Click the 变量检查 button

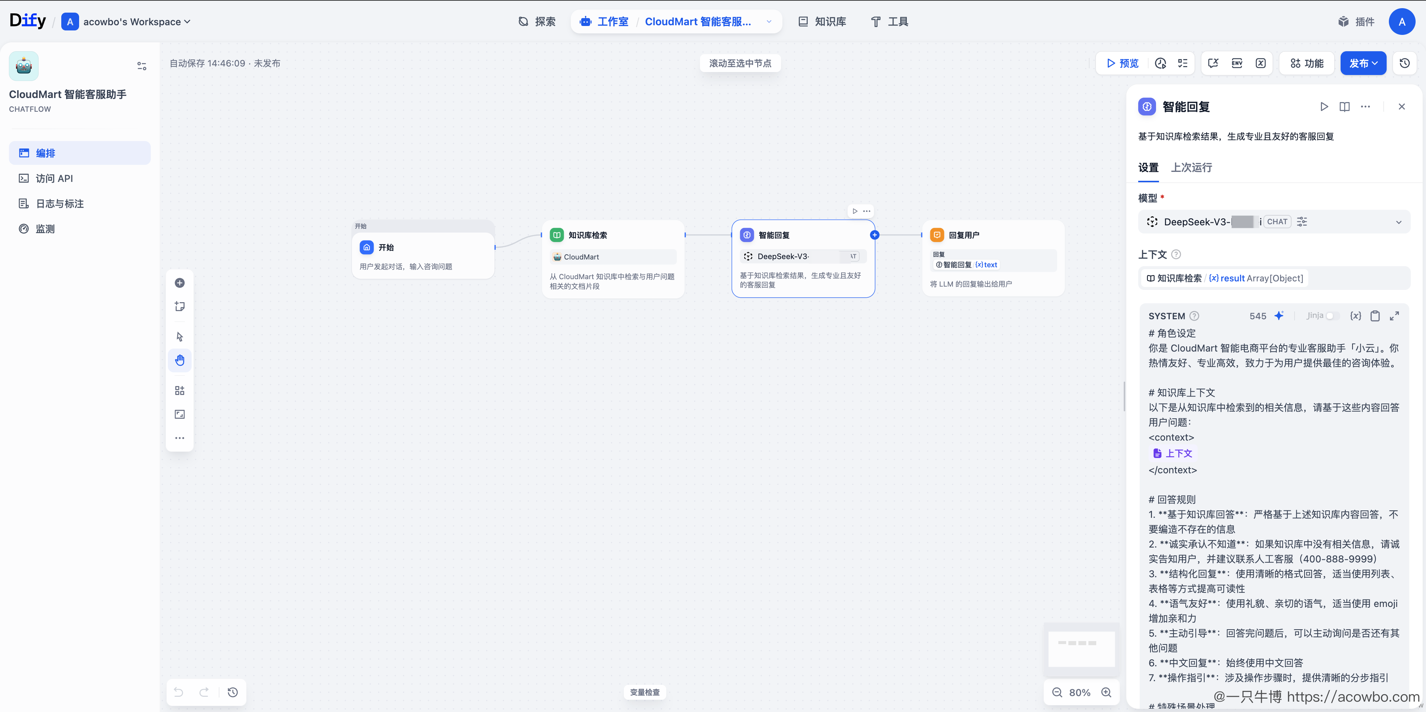click(644, 692)
